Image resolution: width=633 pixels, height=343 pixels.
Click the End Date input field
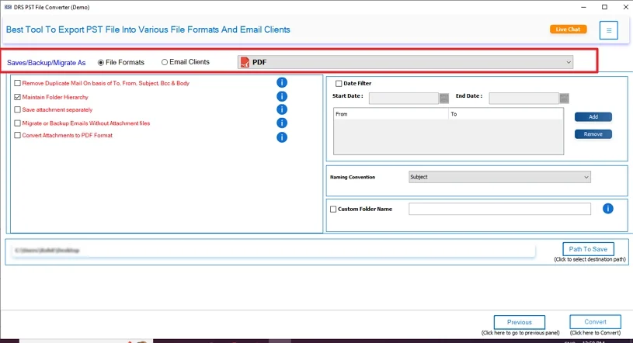pos(524,98)
